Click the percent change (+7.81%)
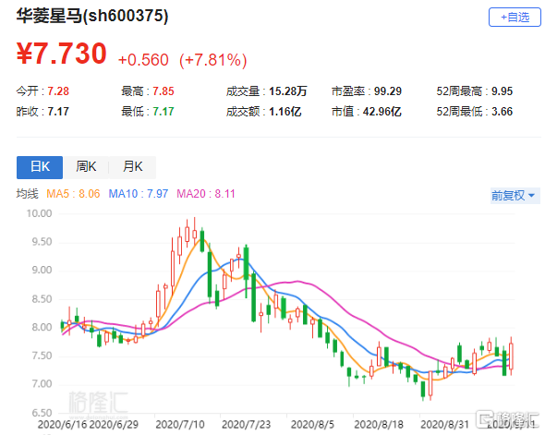This screenshot has height=435, width=545. coord(213,60)
